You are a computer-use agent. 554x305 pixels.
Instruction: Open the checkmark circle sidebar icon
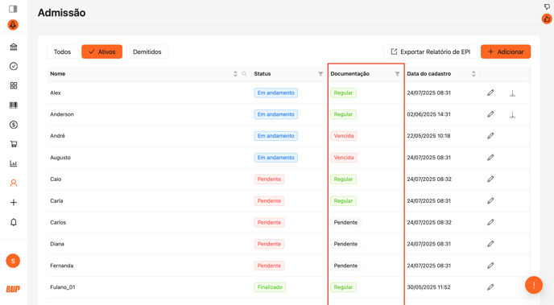14,66
